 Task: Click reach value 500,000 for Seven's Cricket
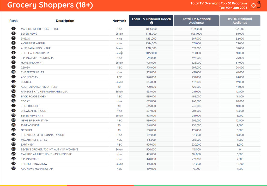(151, 150)
